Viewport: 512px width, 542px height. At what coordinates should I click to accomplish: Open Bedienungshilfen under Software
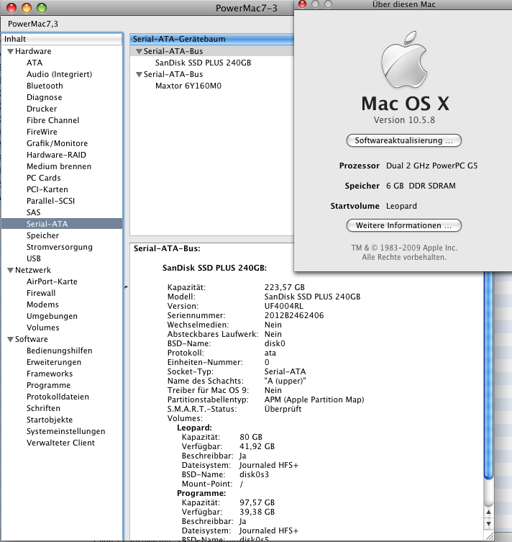60,351
